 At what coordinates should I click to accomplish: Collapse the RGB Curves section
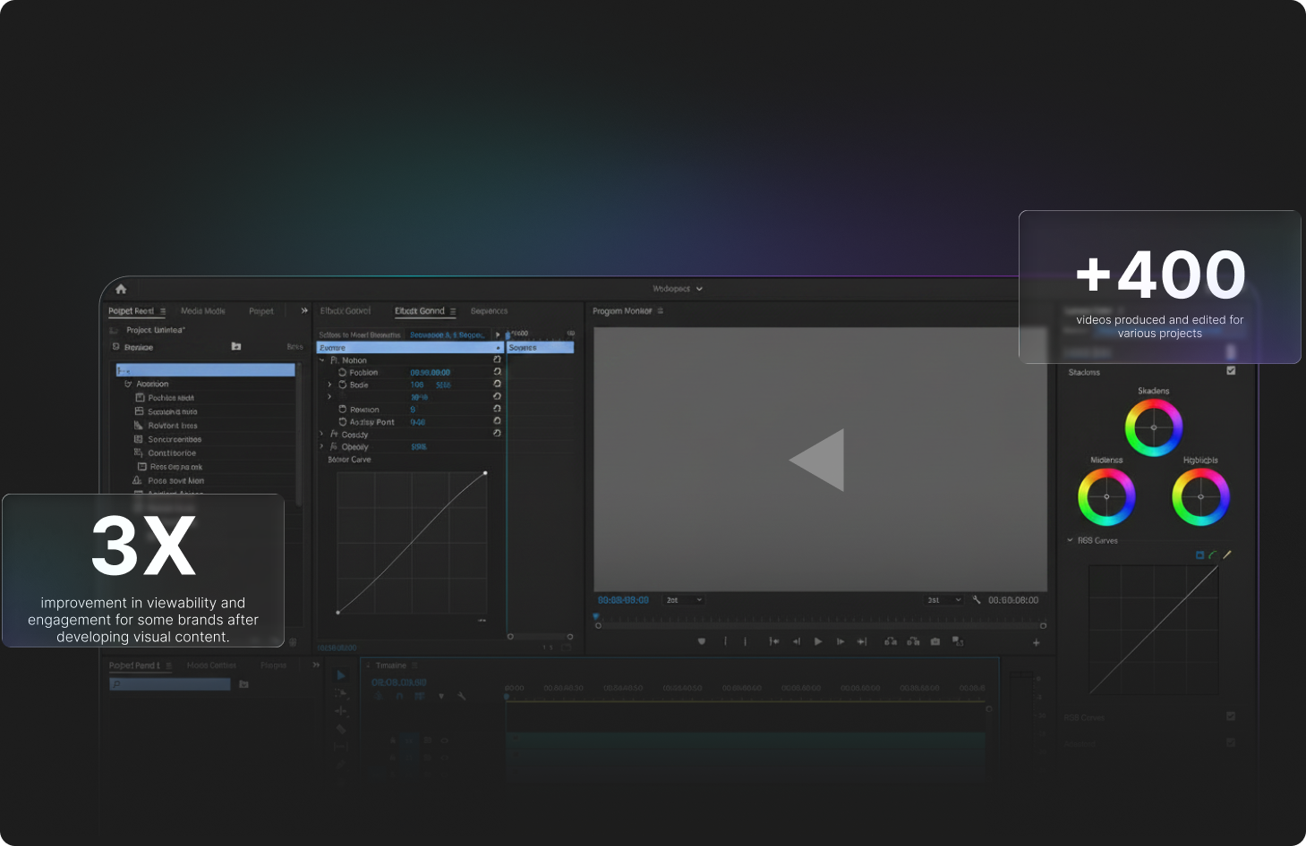click(1070, 540)
